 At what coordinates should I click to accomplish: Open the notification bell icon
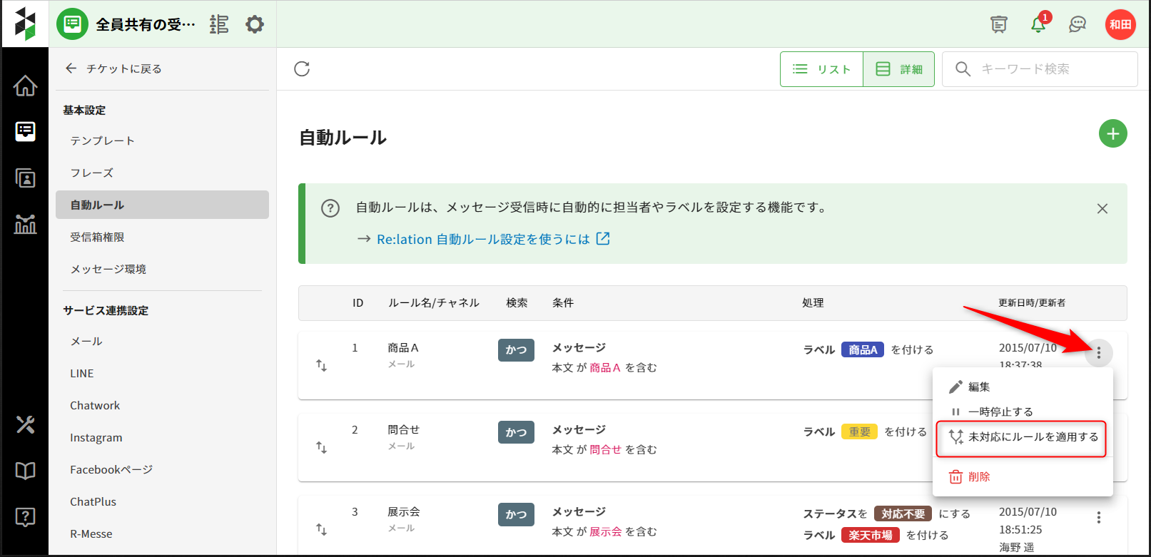tap(1038, 24)
